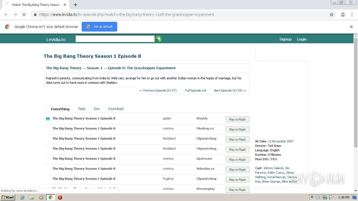Open the Full Episode List
Screen dimensions: 358x201
point(196,90)
